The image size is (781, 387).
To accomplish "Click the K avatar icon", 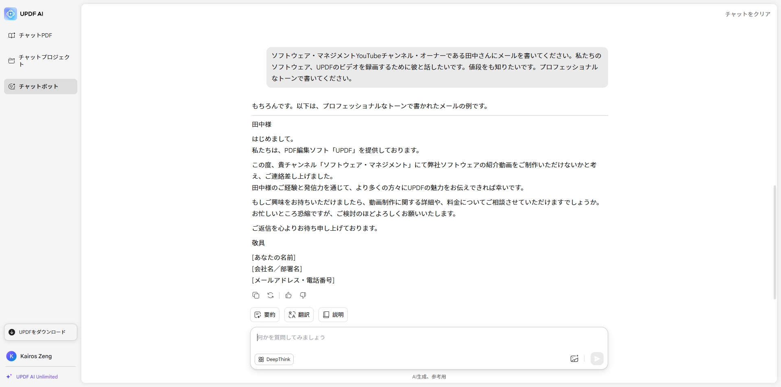I will [x=11, y=356].
